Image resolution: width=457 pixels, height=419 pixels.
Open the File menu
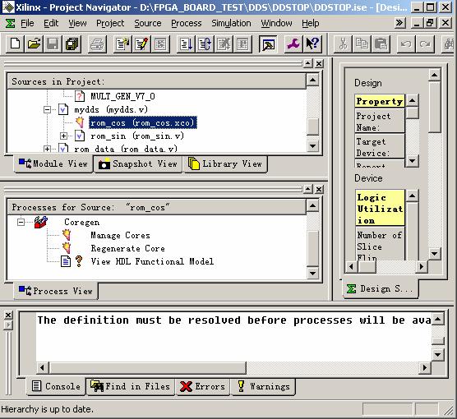(x=27, y=23)
